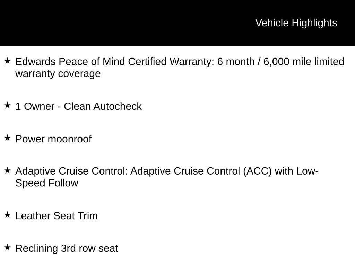The width and height of the screenshot is (355, 266).
Task: Click the star bullet beside the Edwards warranty item
Action: 7,61
